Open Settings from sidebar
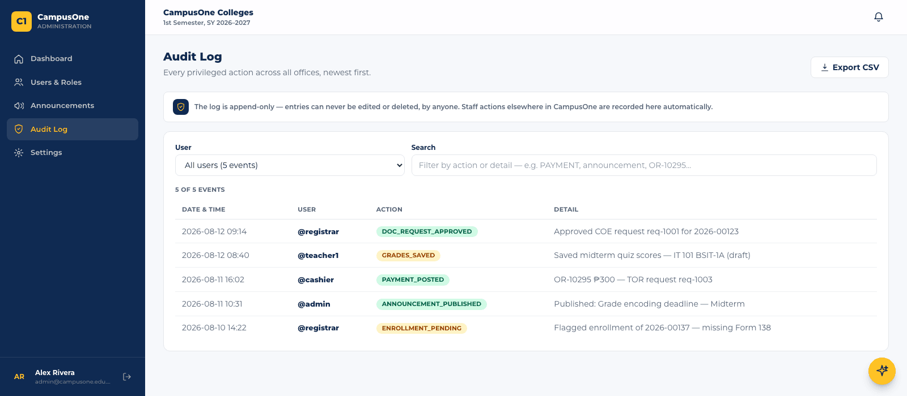907x396 pixels. click(73, 153)
